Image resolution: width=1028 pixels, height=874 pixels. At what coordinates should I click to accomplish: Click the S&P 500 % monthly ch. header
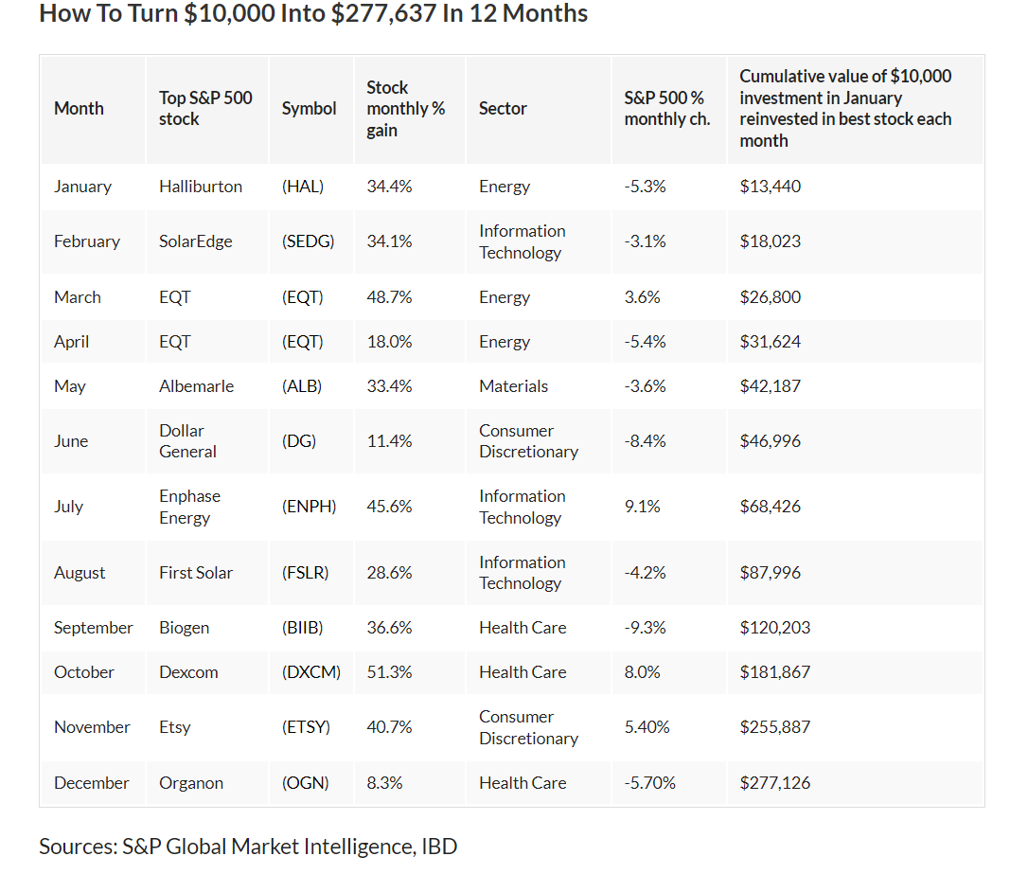(x=666, y=109)
